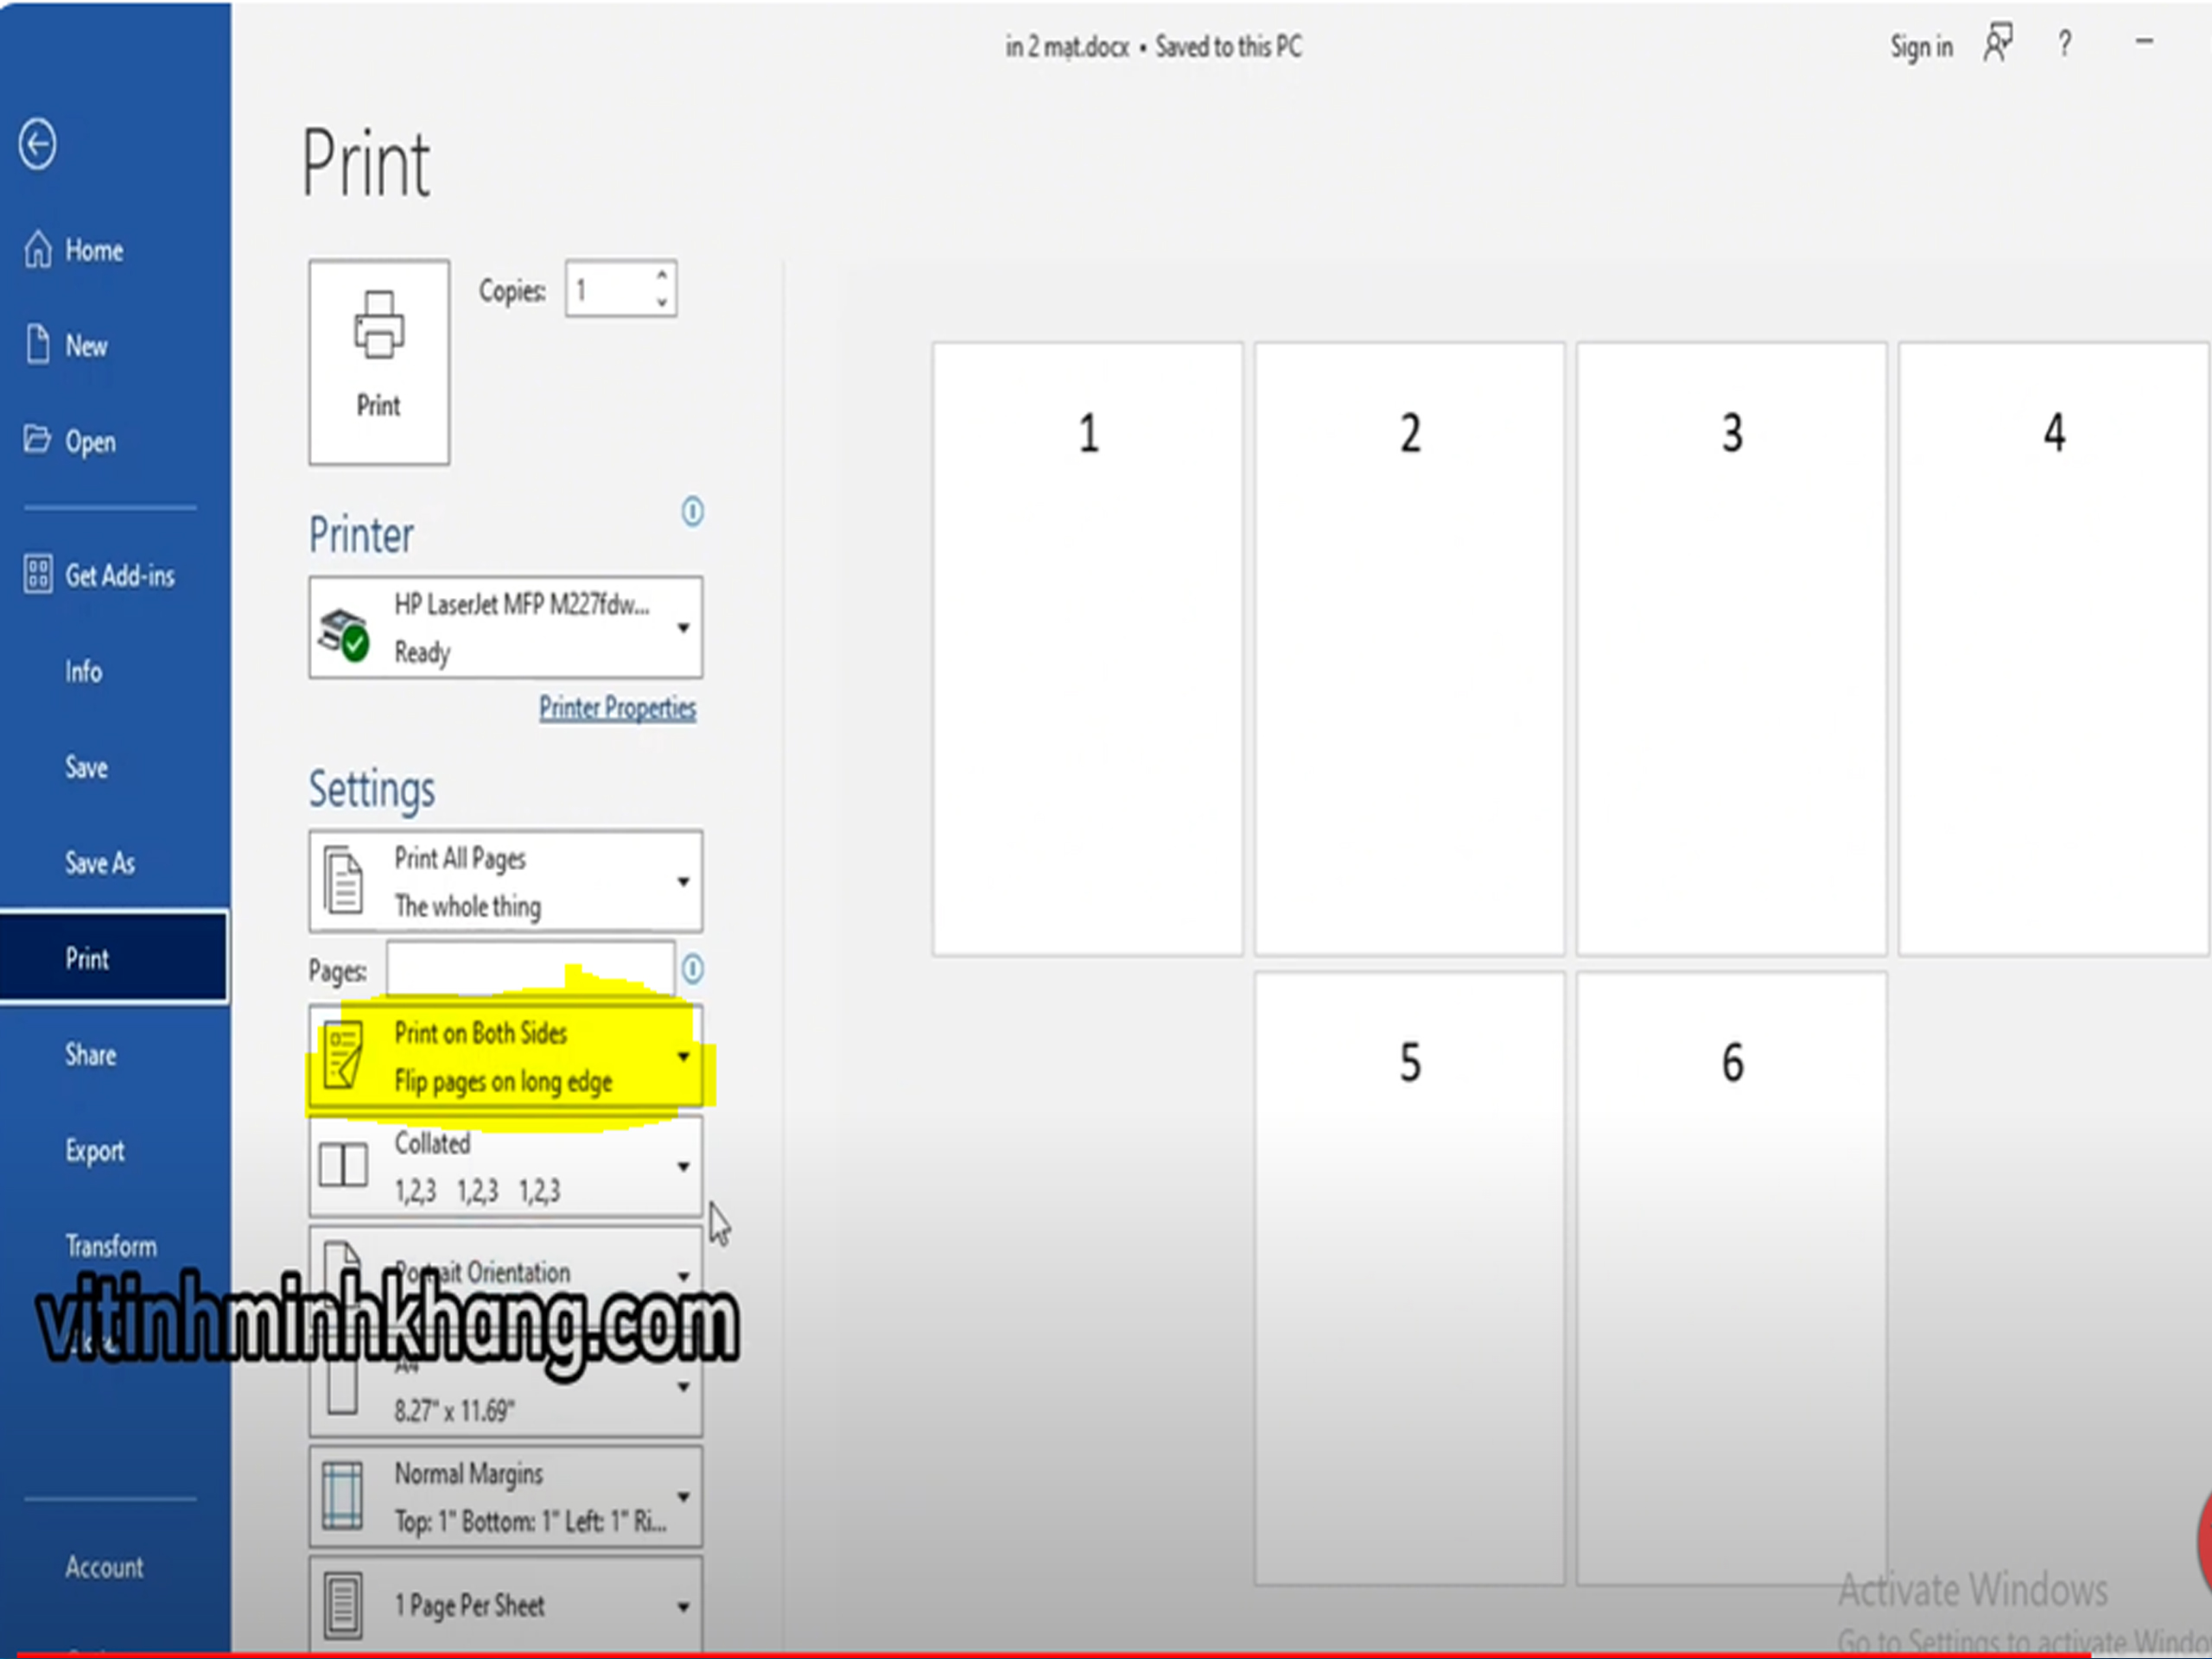Open the Printer Properties link
Image resolution: width=2212 pixels, height=1659 pixels.
click(618, 708)
